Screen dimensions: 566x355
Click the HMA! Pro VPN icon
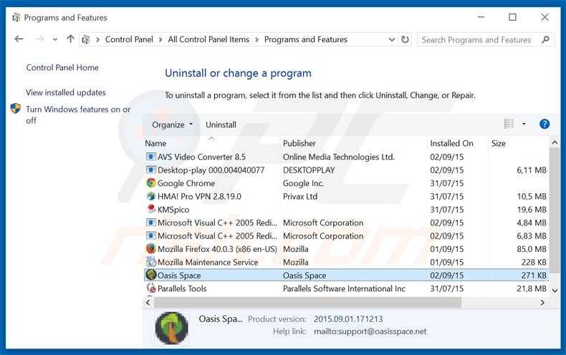(x=150, y=196)
